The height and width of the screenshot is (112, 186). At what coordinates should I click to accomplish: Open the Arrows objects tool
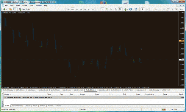(x=181, y=9)
